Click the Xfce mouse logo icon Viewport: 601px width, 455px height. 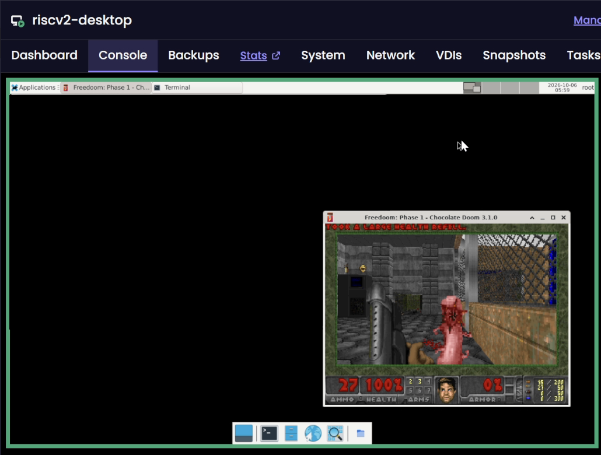15,87
